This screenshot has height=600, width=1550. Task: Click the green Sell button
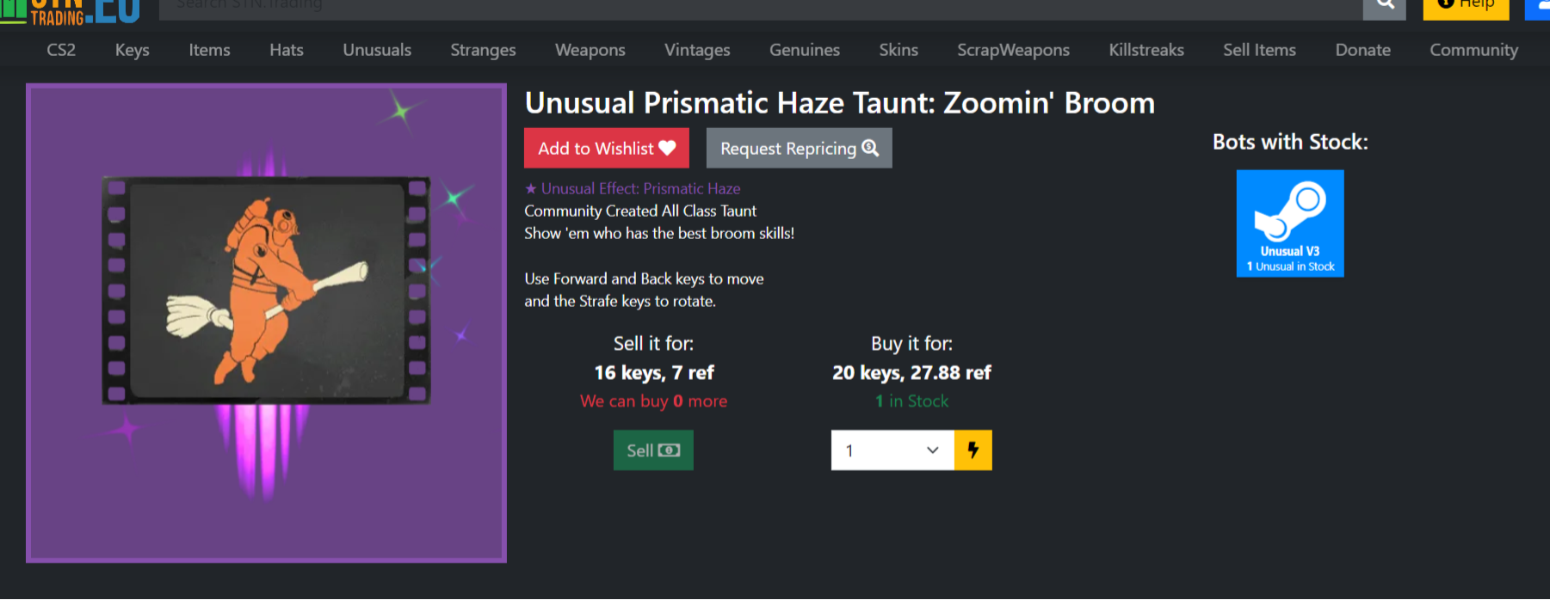653,450
